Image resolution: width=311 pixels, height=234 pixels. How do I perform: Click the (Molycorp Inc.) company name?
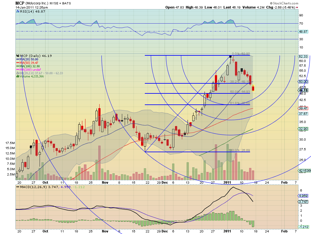point(37,3)
